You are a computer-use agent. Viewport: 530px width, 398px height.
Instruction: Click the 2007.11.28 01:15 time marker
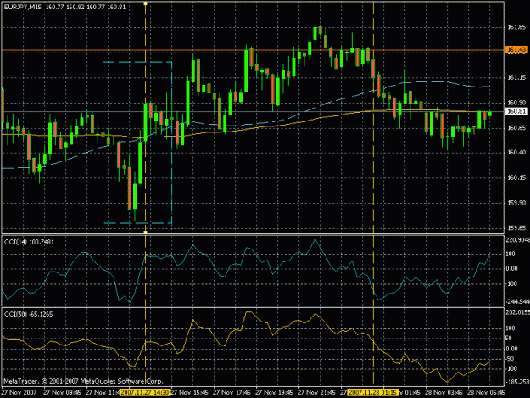373,393
